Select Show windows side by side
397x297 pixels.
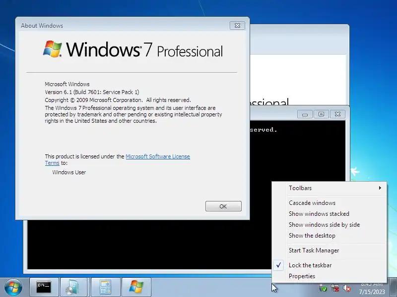coord(330,225)
